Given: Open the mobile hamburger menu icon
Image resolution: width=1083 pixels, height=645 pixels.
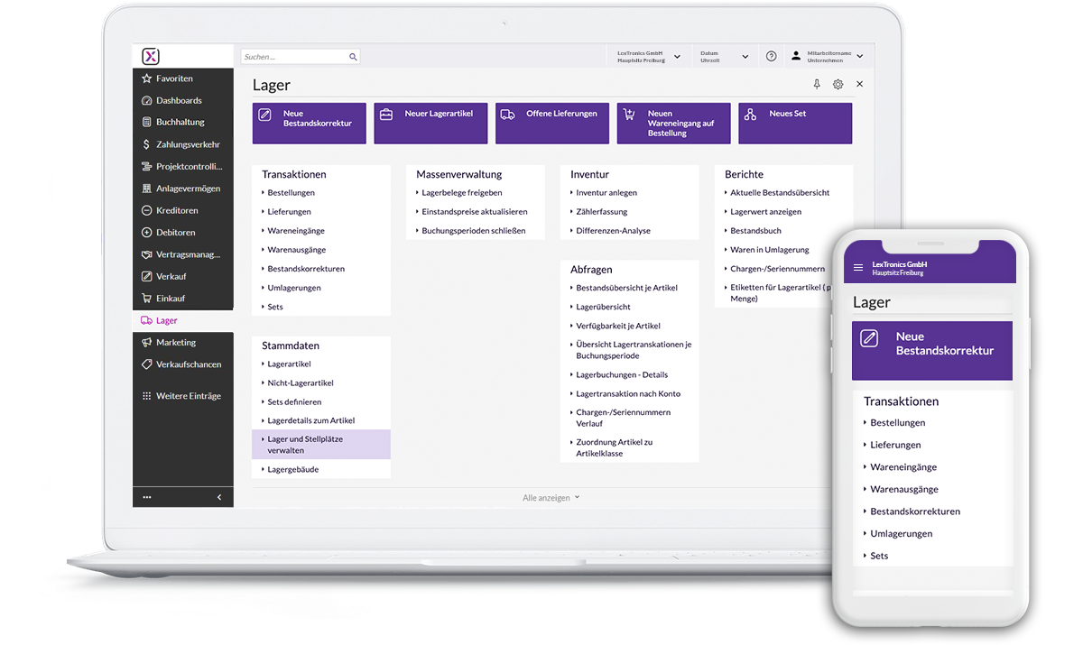Looking at the screenshot, I should click(858, 268).
